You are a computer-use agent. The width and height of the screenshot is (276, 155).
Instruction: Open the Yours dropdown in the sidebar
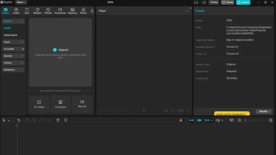(x=13, y=42)
